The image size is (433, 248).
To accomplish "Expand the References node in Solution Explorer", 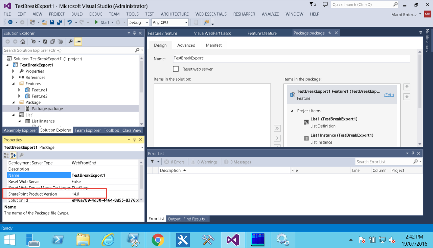I will click(13, 77).
